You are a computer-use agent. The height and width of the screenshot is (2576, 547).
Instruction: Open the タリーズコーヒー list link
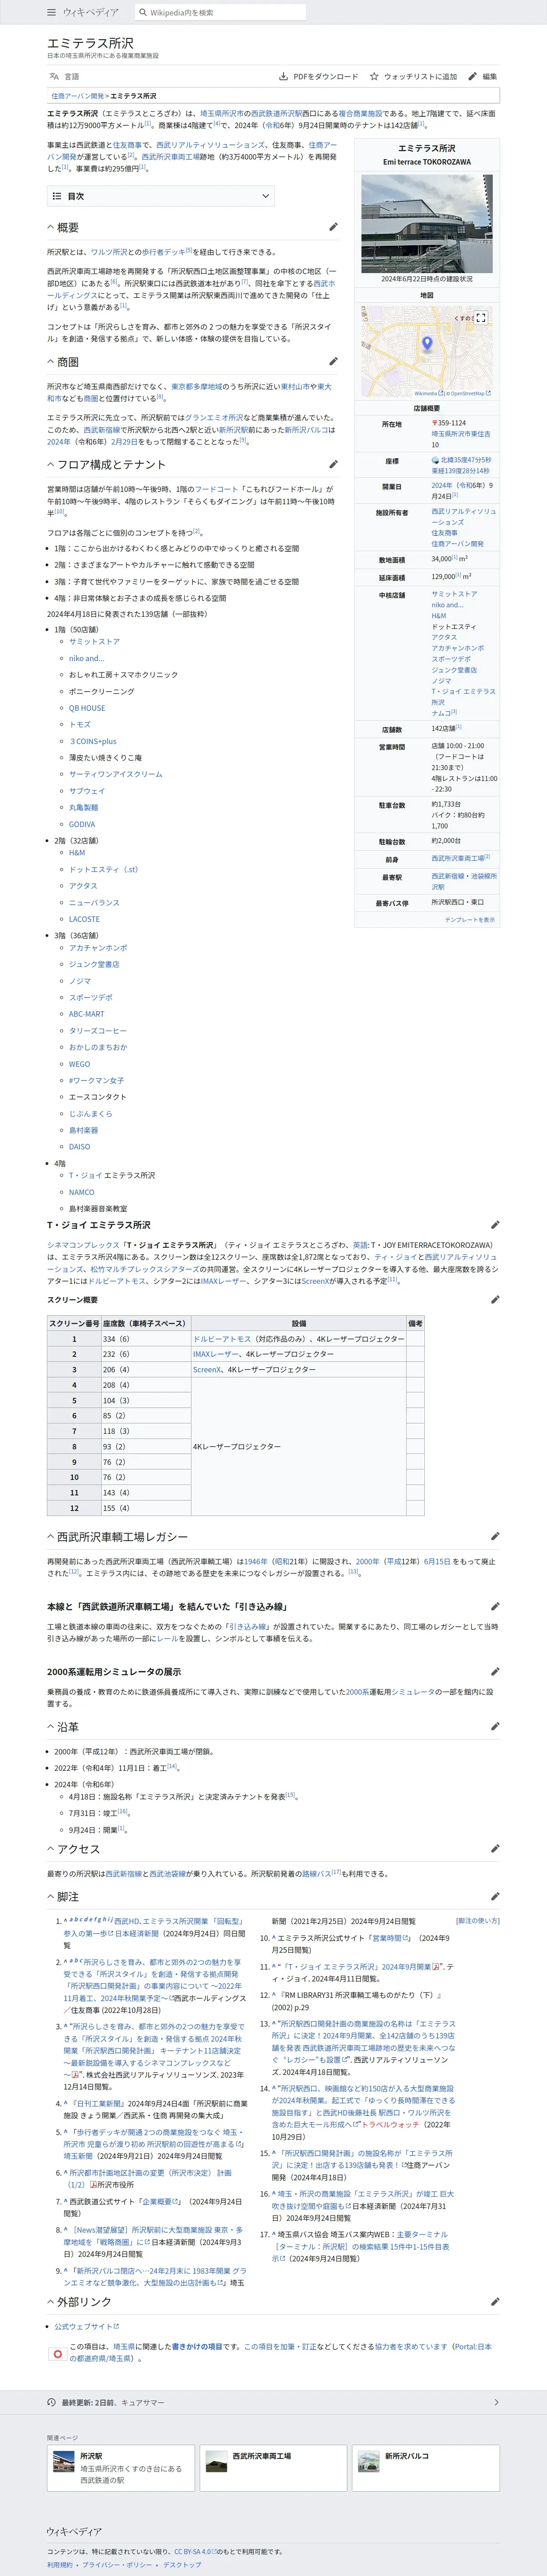(x=98, y=1030)
